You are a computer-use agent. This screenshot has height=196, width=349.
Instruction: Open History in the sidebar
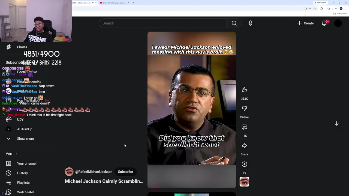22,173
